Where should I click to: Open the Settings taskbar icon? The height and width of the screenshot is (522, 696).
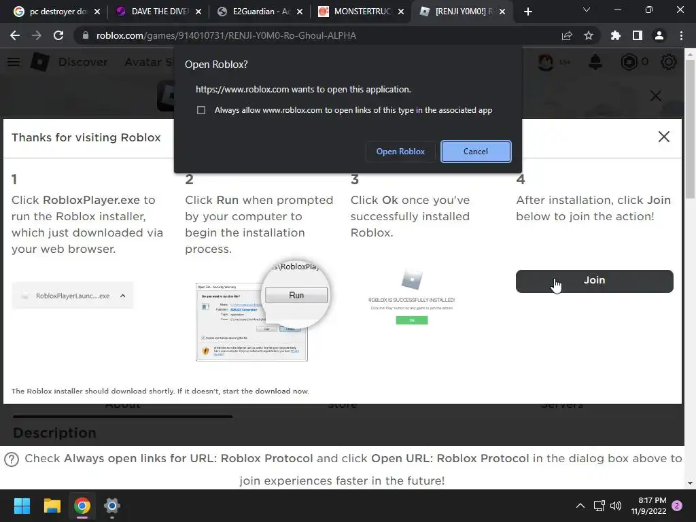point(112,506)
